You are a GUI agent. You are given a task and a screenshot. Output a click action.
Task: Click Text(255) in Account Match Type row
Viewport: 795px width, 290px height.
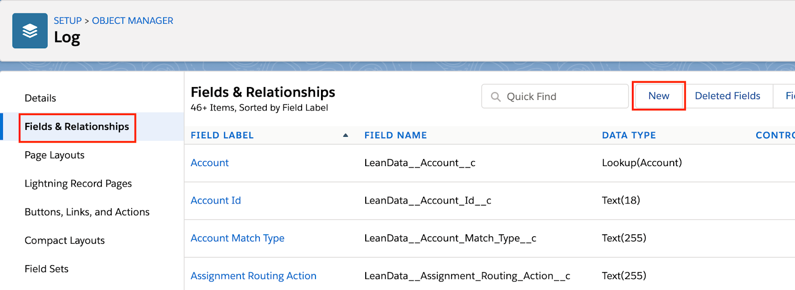pos(624,238)
